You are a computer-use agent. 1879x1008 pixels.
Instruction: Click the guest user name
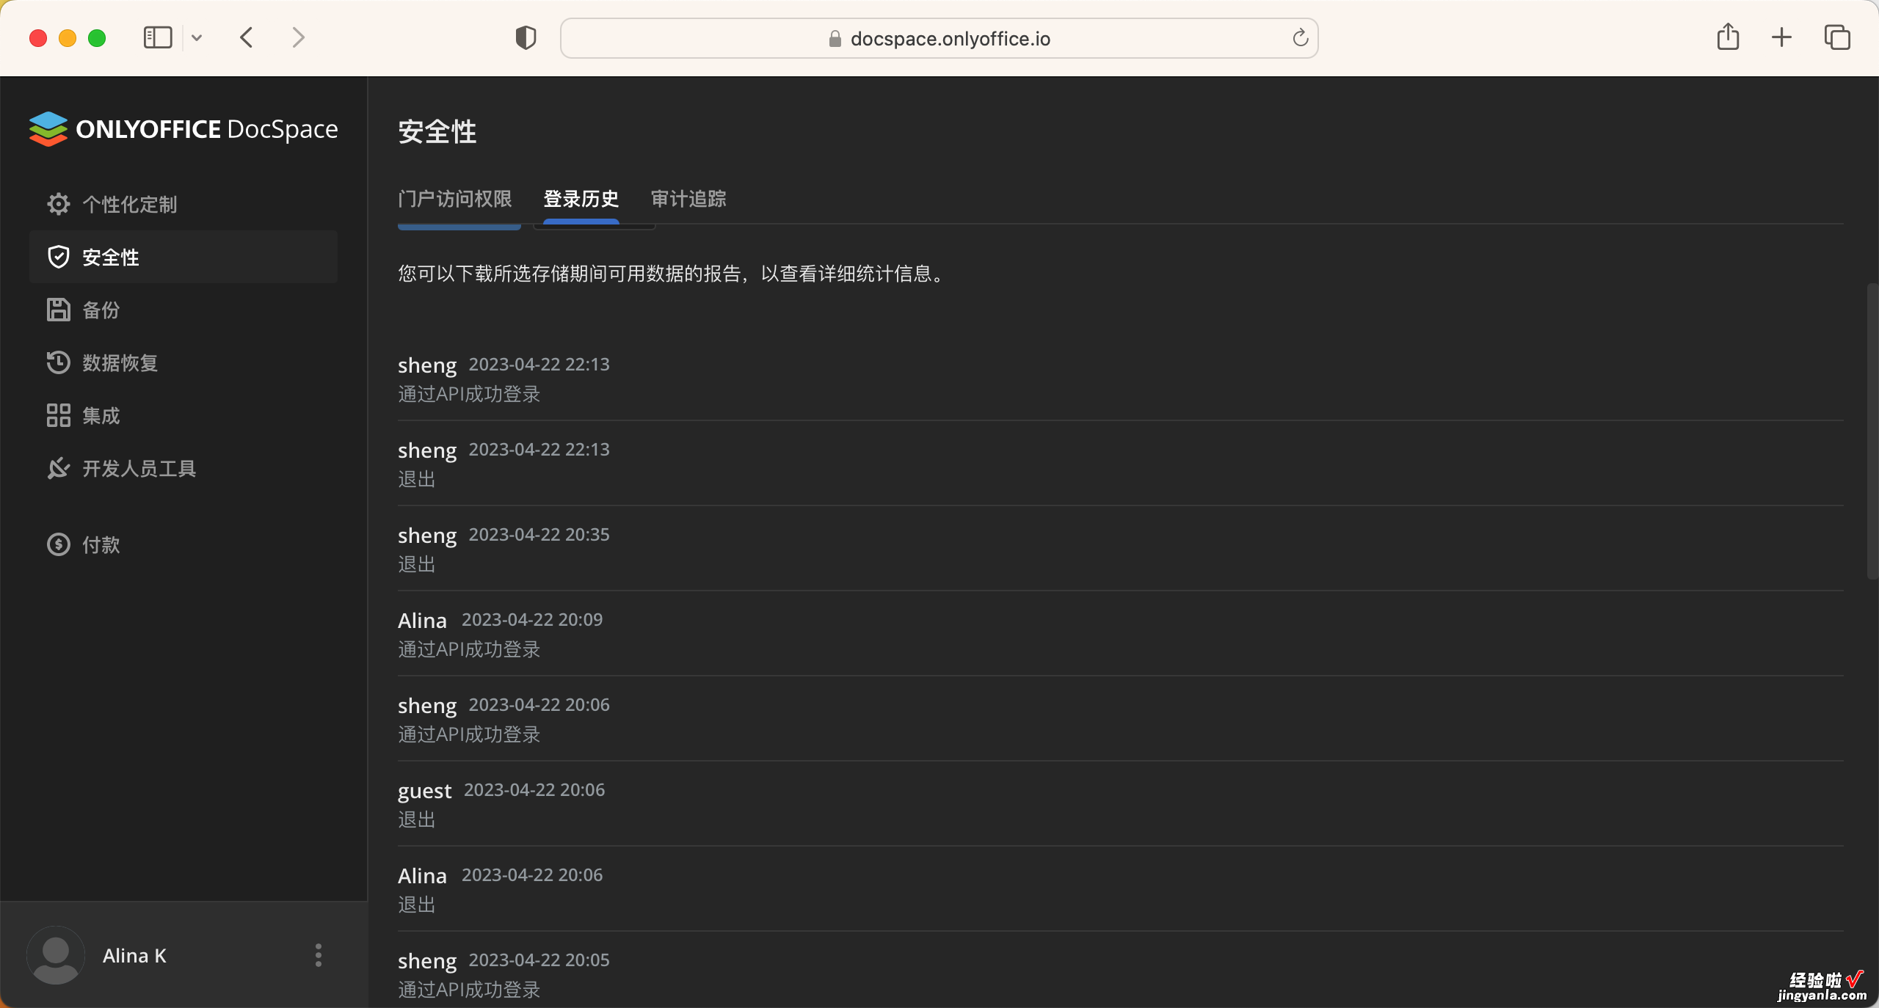(425, 791)
